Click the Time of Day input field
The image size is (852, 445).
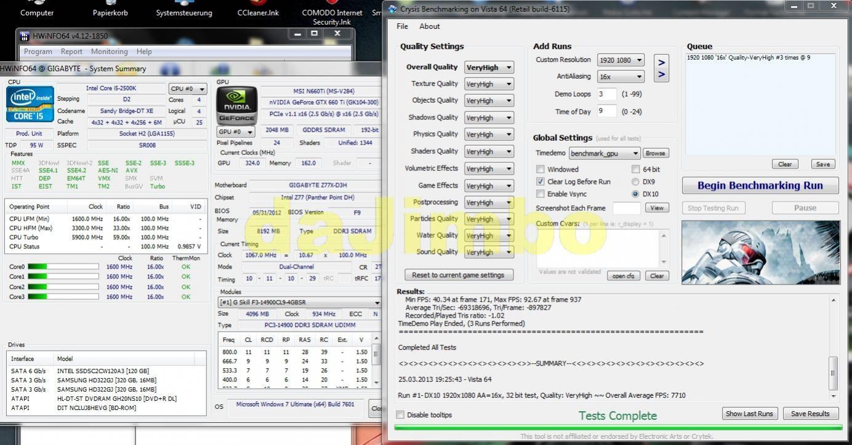[607, 111]
